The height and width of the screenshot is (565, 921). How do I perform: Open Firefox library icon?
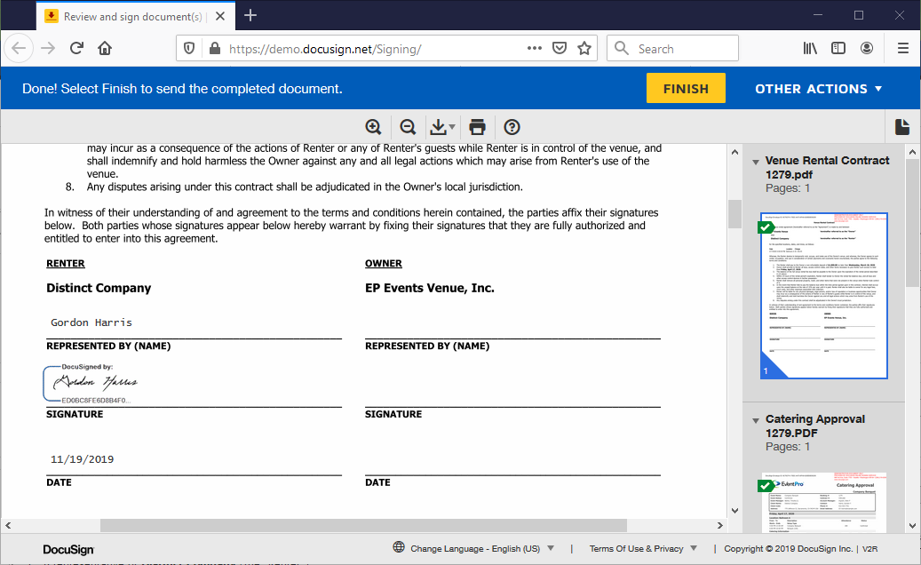pyautogui.click(x=810, y=48)
